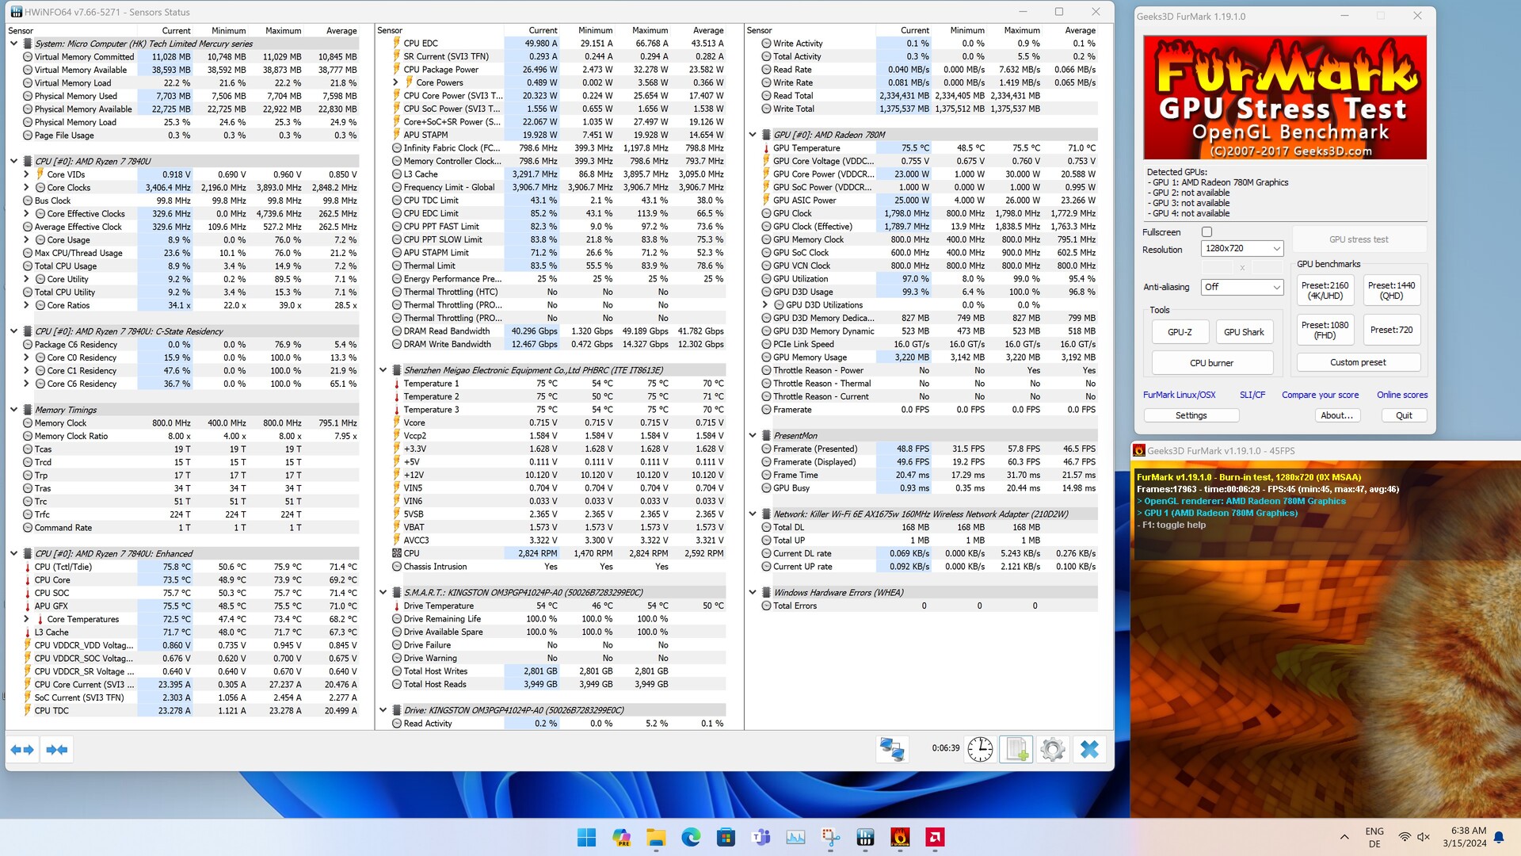This screenshot has height=856, width=1521.
Task: Open the Anti-aliasing dropdown
Action: point(1241,287)
